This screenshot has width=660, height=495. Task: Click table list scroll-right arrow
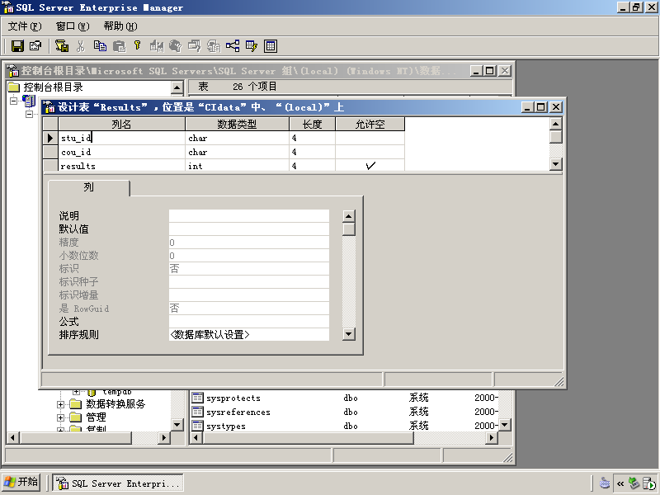(x=491, y=438)
